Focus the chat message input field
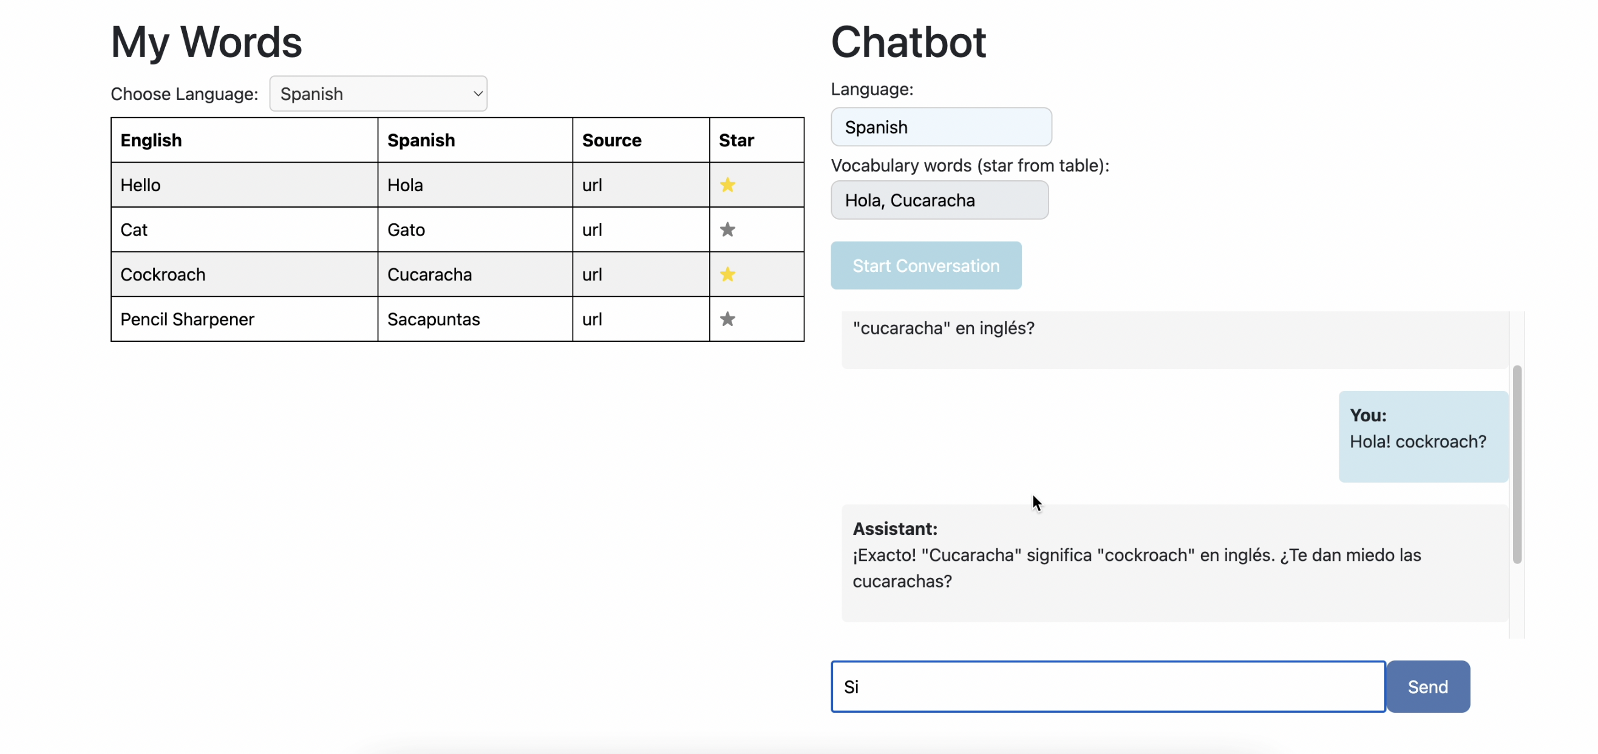 click(1107, 687)
